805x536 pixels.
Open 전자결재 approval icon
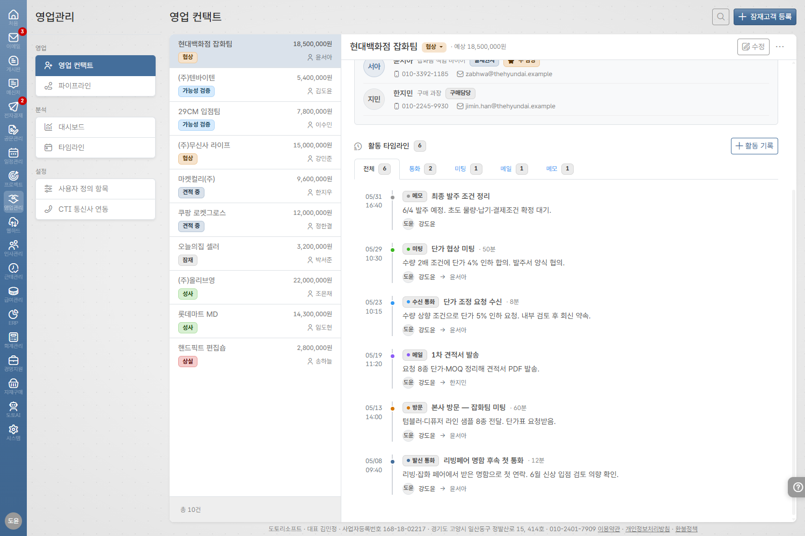click(13, 109)
